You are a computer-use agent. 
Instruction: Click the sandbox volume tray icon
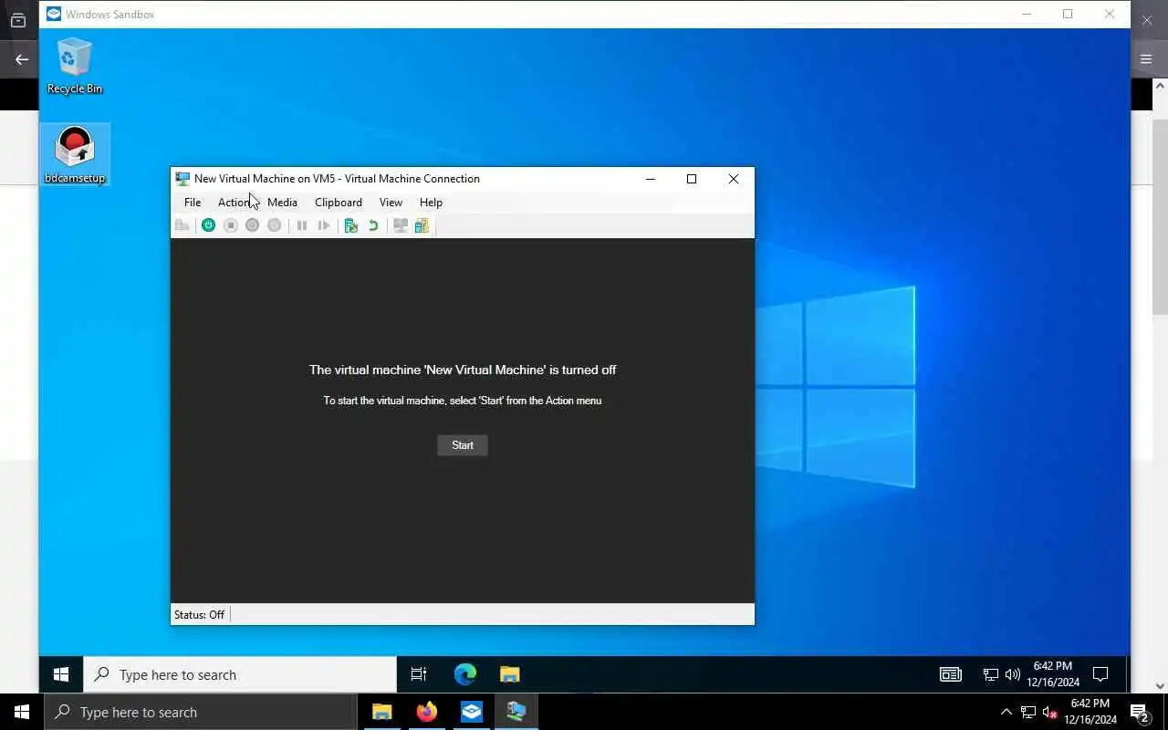pos(1013,675)
